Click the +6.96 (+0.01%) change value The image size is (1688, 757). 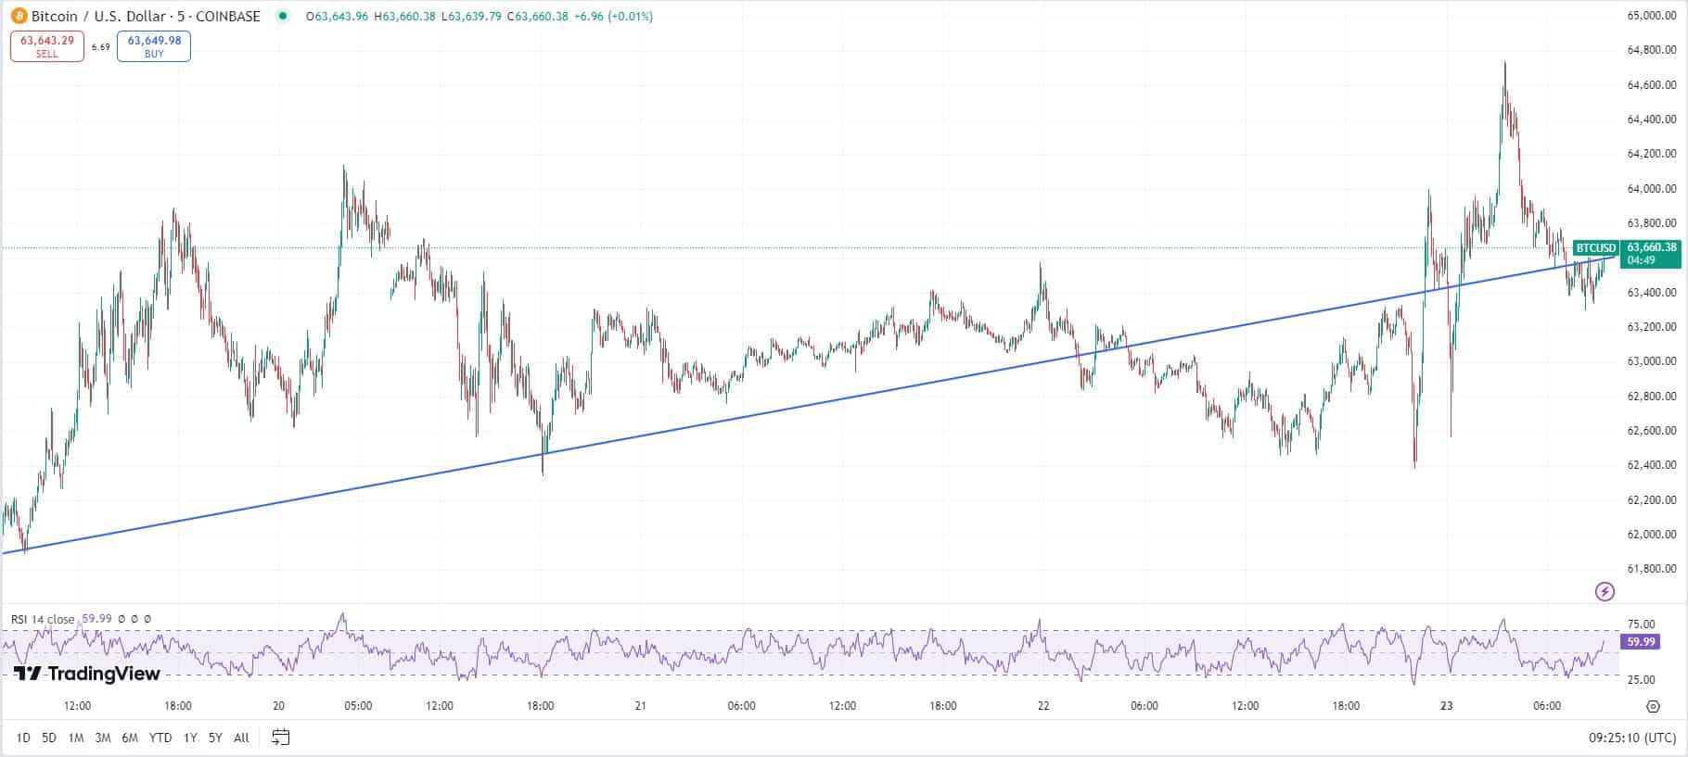(x=613, y=17)
